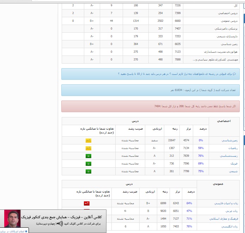Click red −2 badge in Persian literature row
Image resolution: width=245 pixels, height=233 pixels.
87,203
